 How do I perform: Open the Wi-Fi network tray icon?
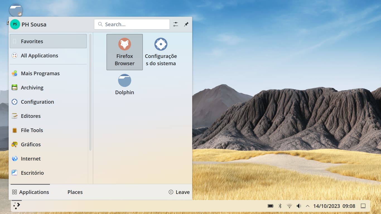(x=289, y=206)
